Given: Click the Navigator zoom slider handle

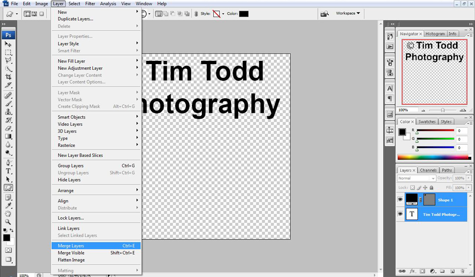Looking at the screenshot, I should pos(443,110).
